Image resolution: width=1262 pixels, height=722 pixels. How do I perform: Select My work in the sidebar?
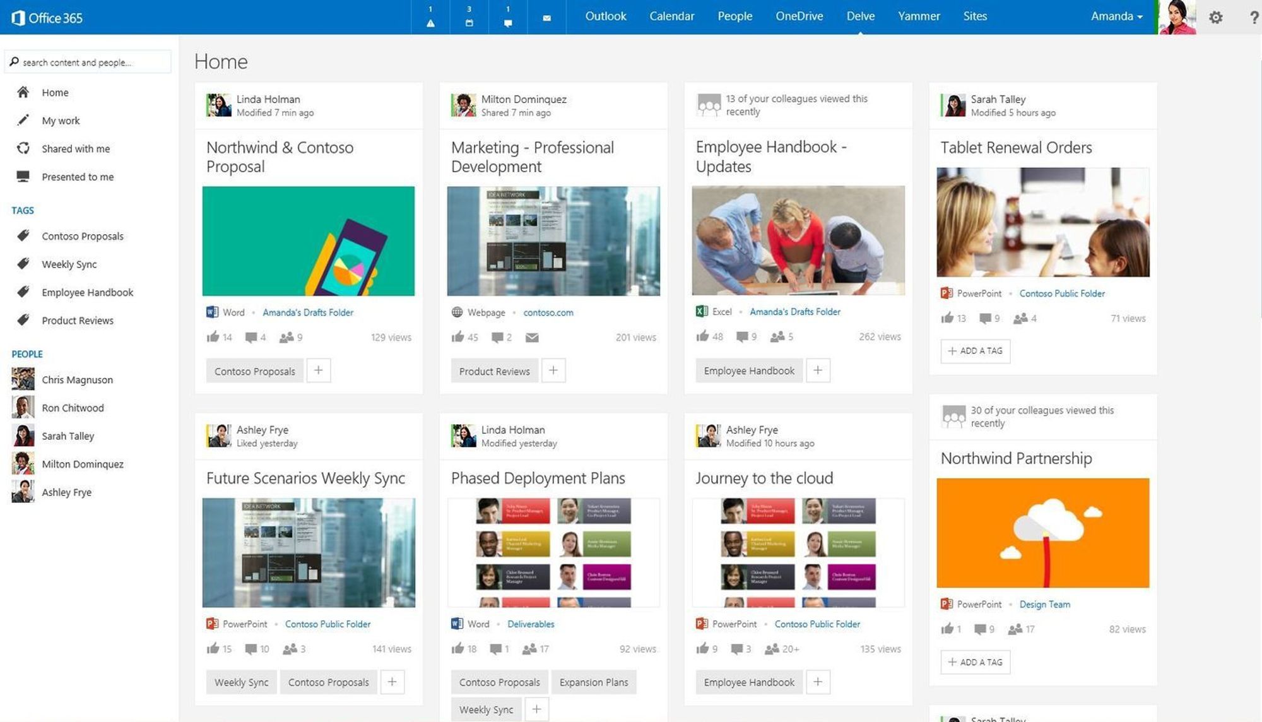tap(61, 120)
